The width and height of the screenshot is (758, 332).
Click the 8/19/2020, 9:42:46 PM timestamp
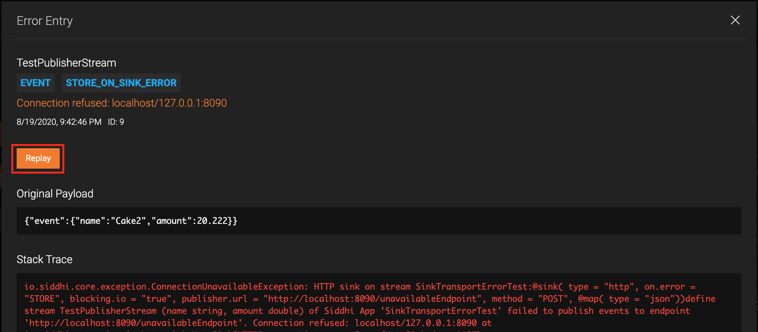click(x=59, y=122)
